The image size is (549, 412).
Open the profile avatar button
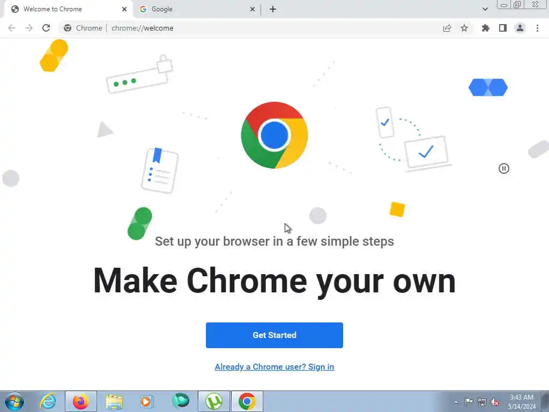click(520, 28)
